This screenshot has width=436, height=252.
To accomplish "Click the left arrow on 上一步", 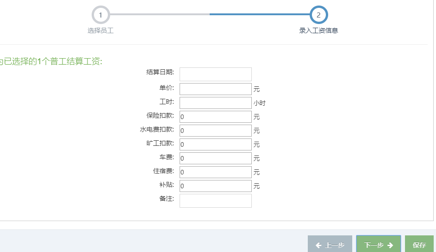I will (318, 246).
